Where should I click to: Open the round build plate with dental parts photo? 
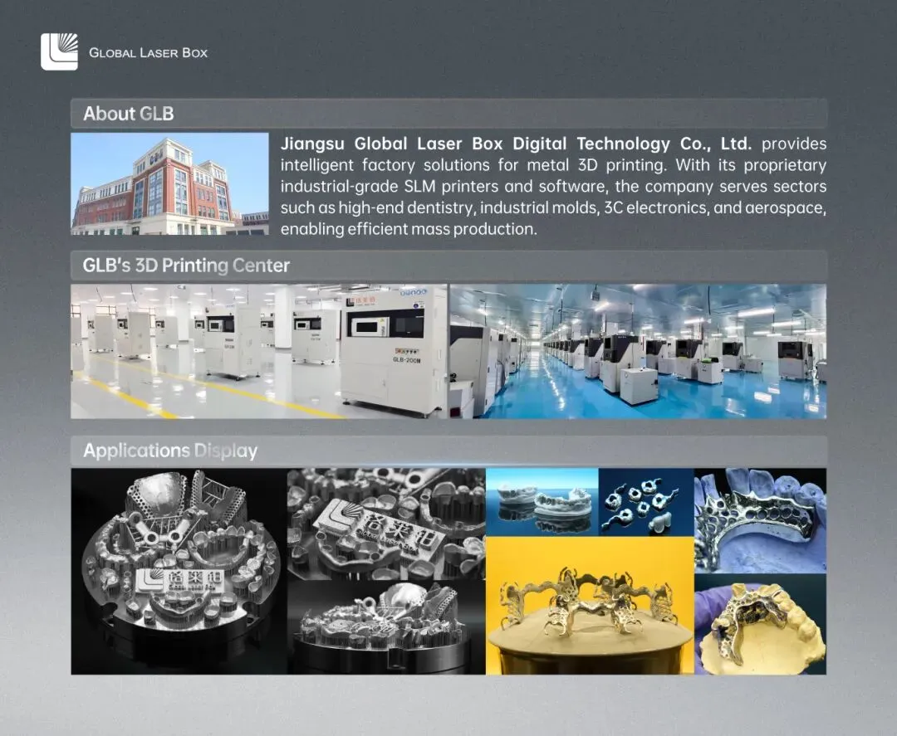(179, 572)
